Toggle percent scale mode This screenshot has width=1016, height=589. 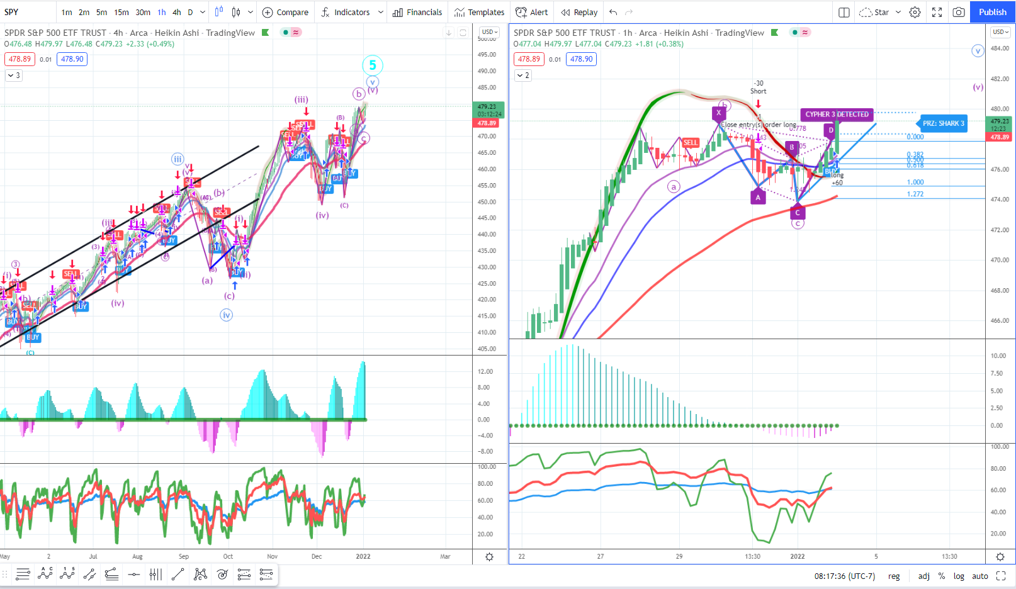942,576
